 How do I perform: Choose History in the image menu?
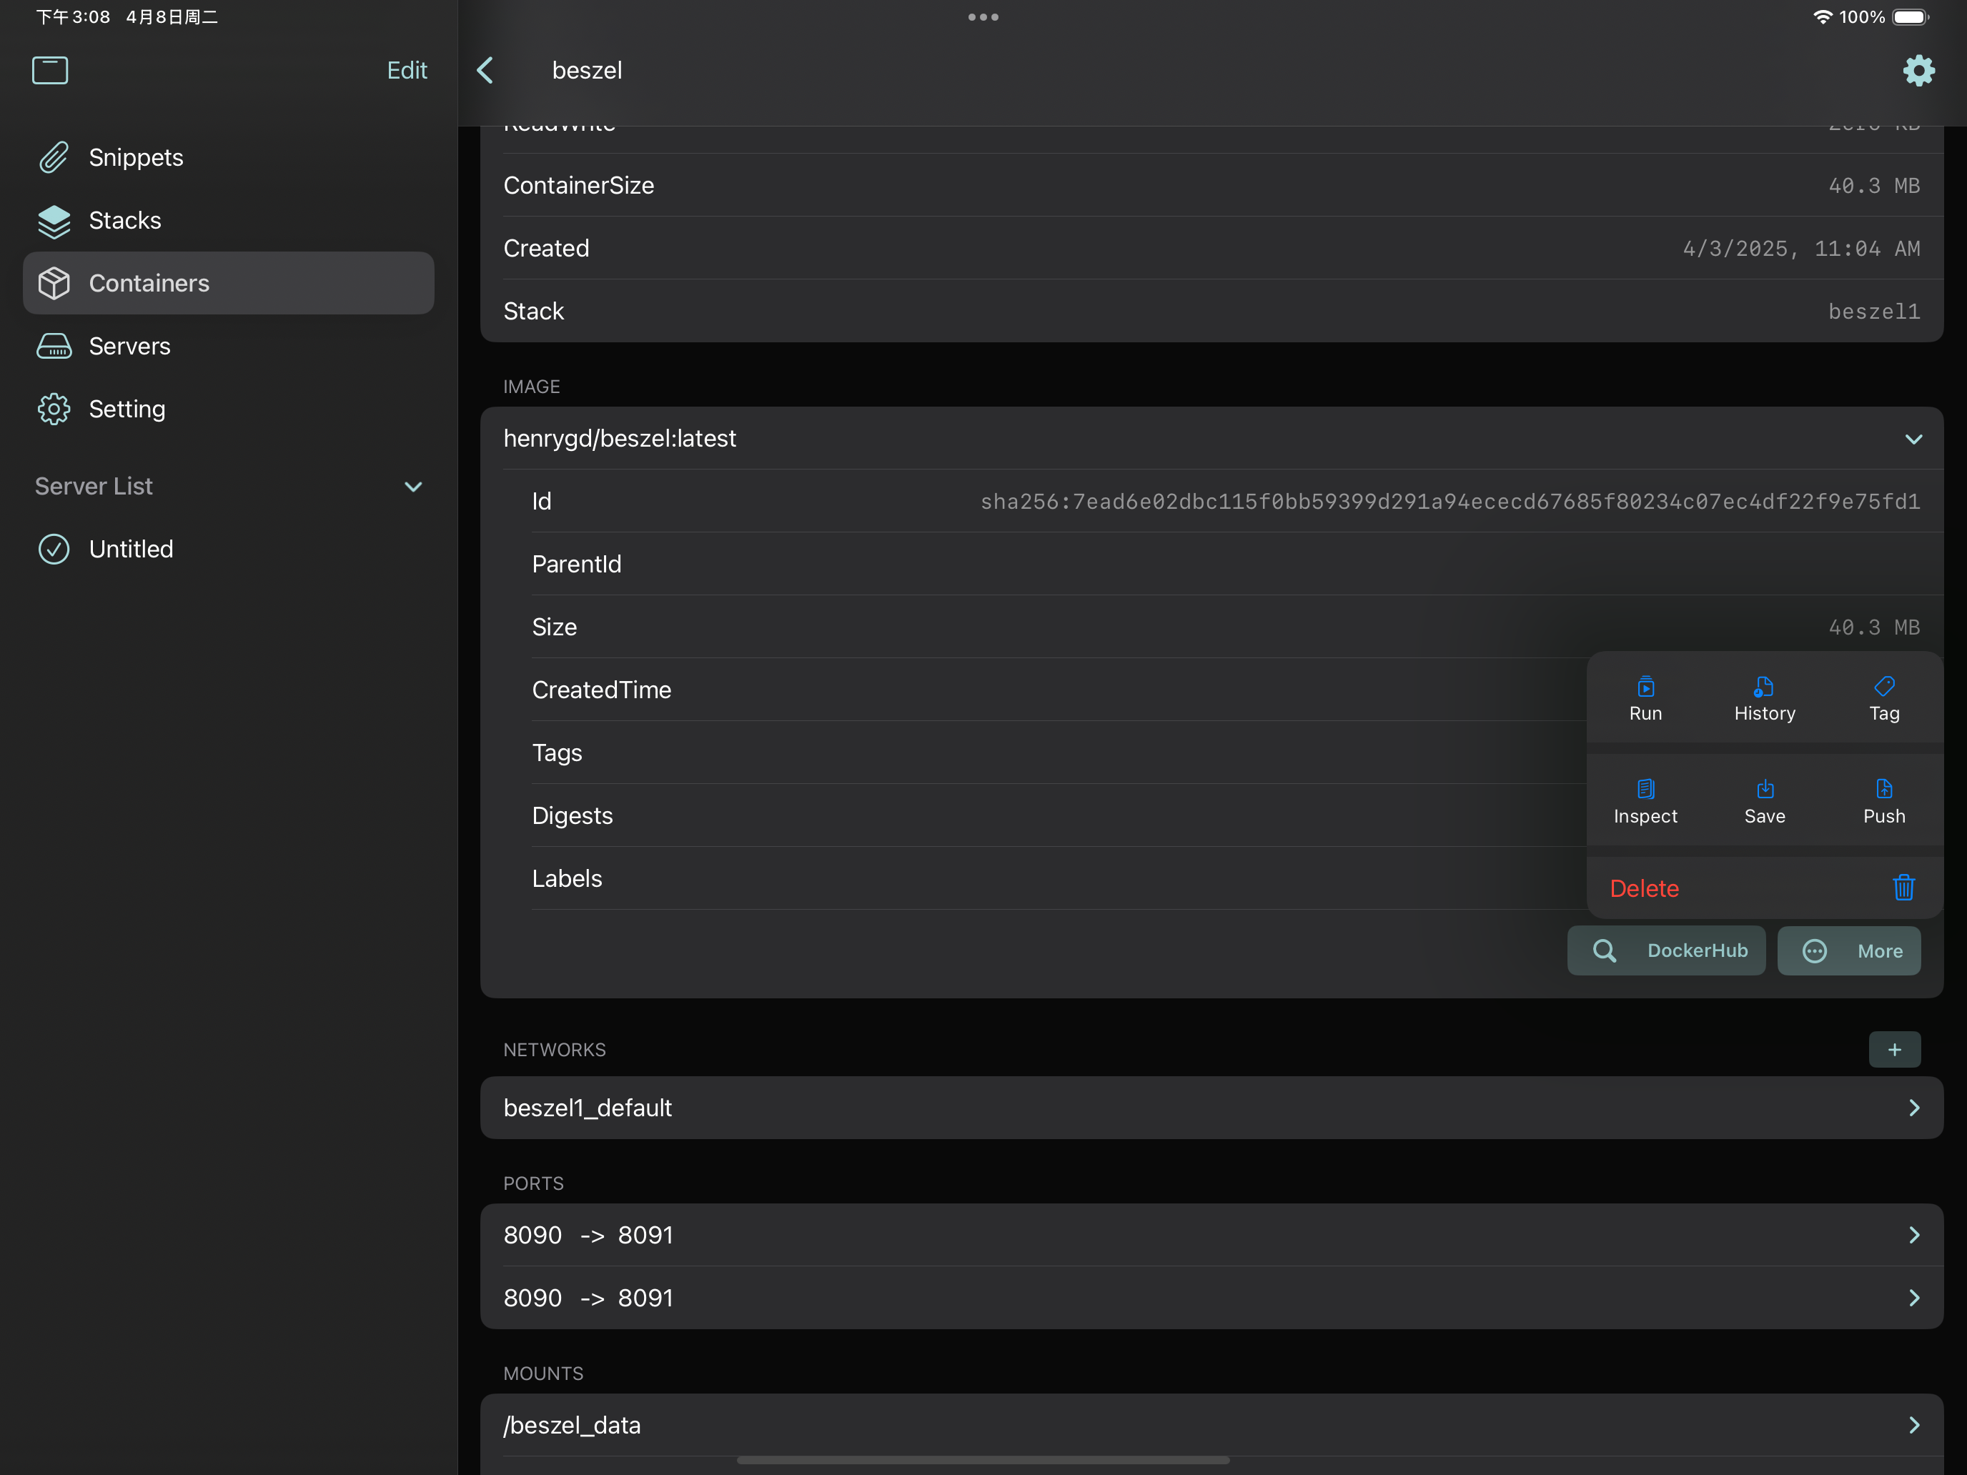[x=1764, y=698]
